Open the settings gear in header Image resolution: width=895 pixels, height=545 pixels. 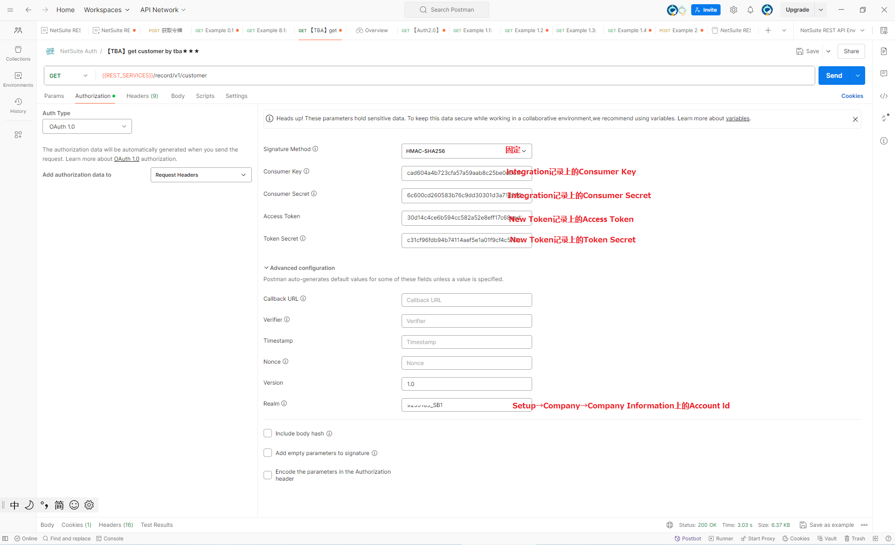click(x=734, y=10)
